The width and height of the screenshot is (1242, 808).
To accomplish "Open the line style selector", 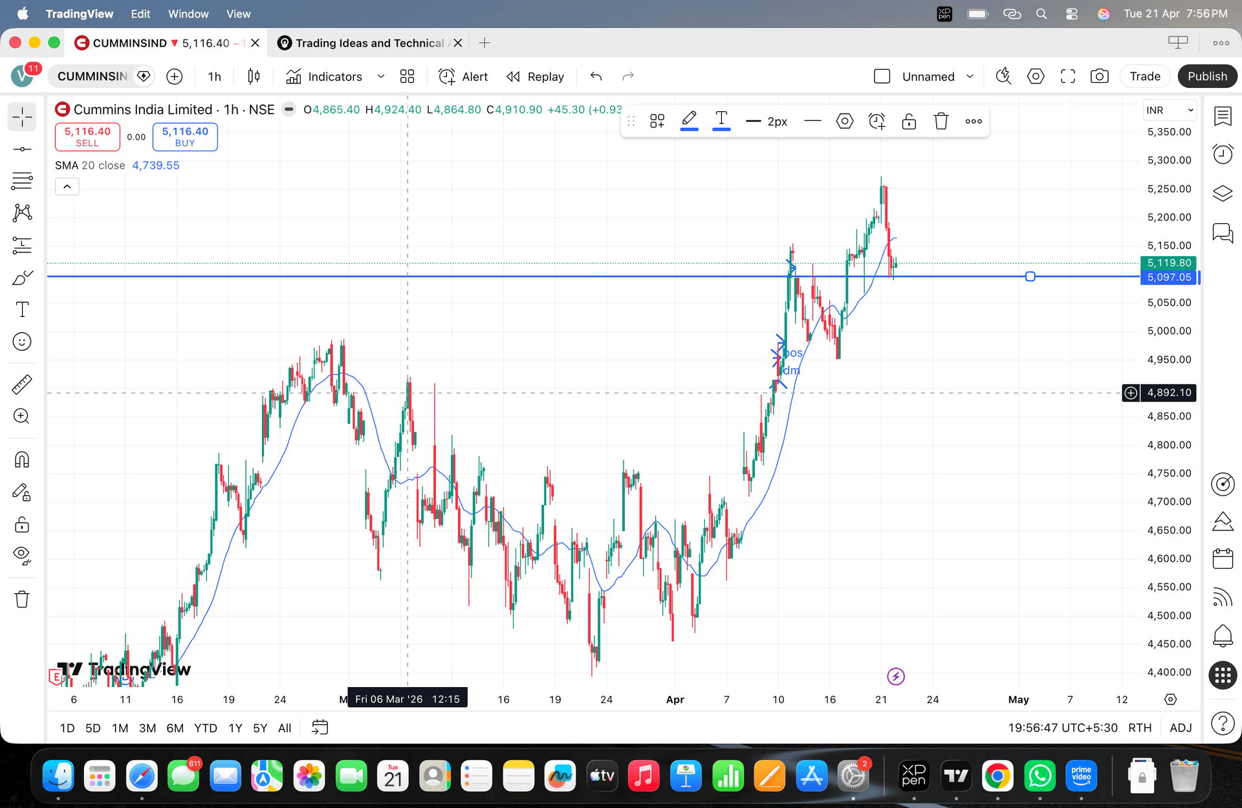I will pos(812,121).
